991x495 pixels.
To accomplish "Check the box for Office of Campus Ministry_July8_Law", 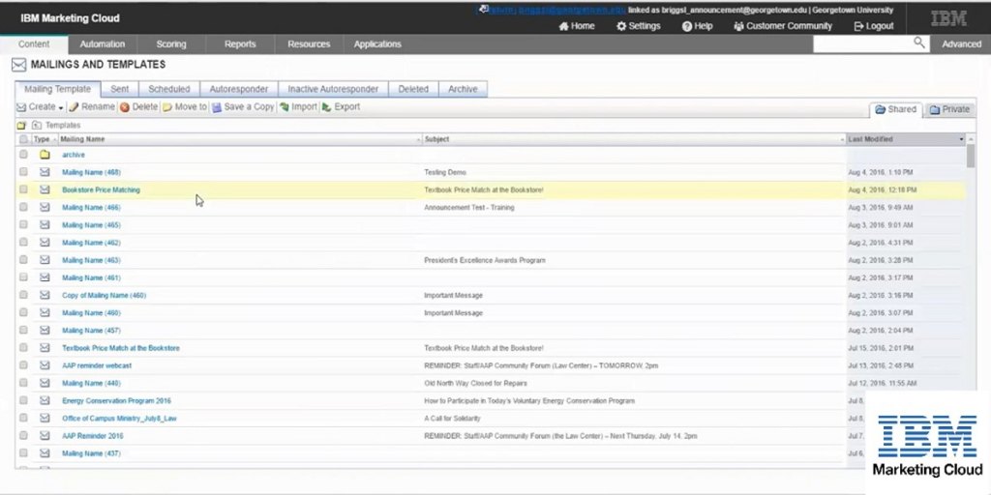I will (x=23, y=418).
